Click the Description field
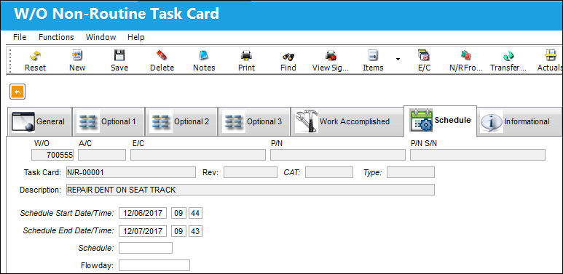The width and height of the screenshot is (563, 274). tap(251, 190)
